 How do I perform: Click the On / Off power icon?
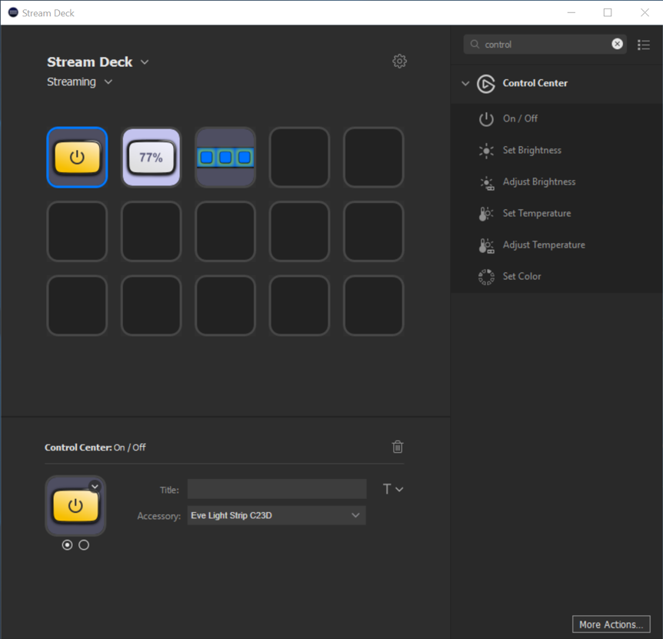click(x=486, y=118)
